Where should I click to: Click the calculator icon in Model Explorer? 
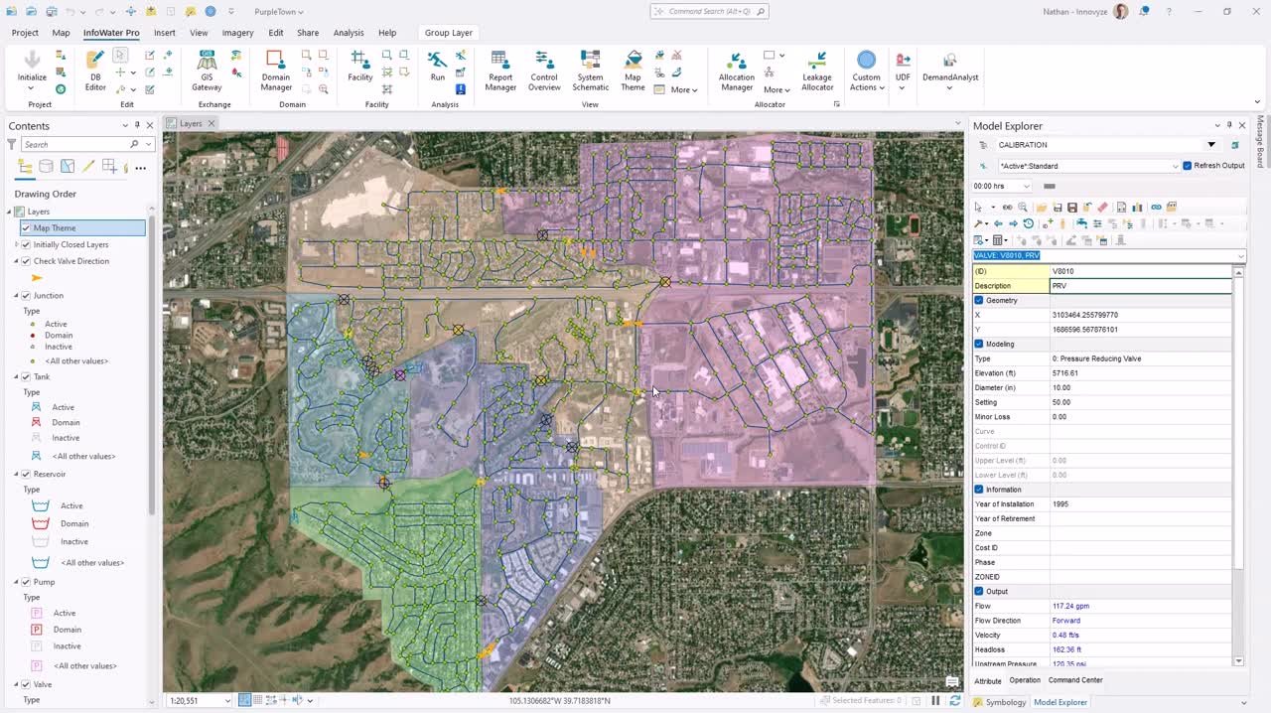(998, 239)
